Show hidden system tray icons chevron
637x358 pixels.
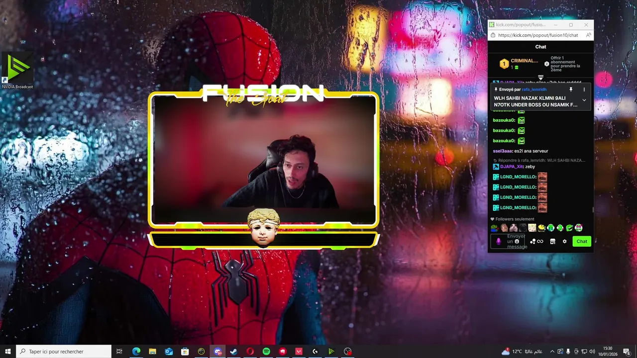[552, 352]
